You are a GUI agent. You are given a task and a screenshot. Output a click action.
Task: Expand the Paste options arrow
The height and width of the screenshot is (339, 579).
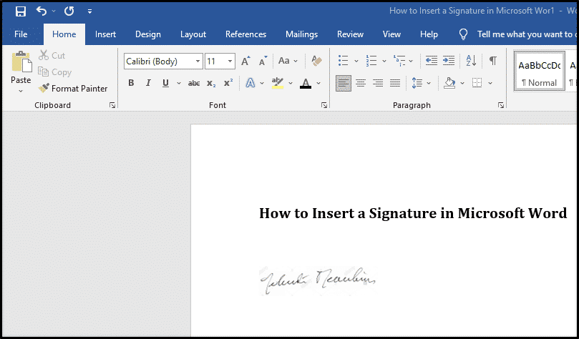[21, 91]
